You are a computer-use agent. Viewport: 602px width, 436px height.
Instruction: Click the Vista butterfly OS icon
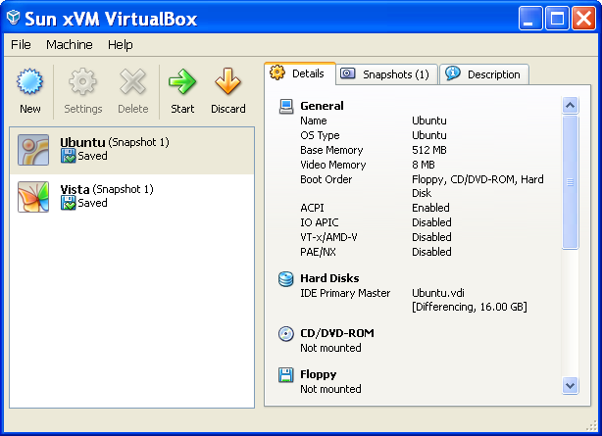(x=33, y=197)
